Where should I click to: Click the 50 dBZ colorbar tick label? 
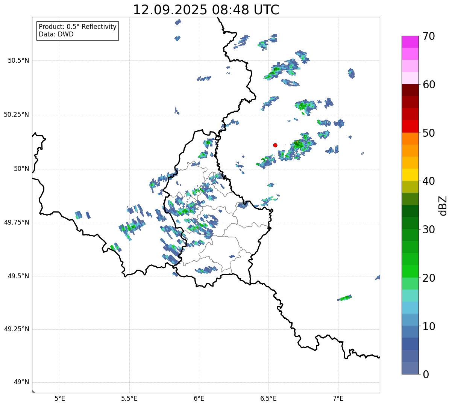tap(429, 133)
